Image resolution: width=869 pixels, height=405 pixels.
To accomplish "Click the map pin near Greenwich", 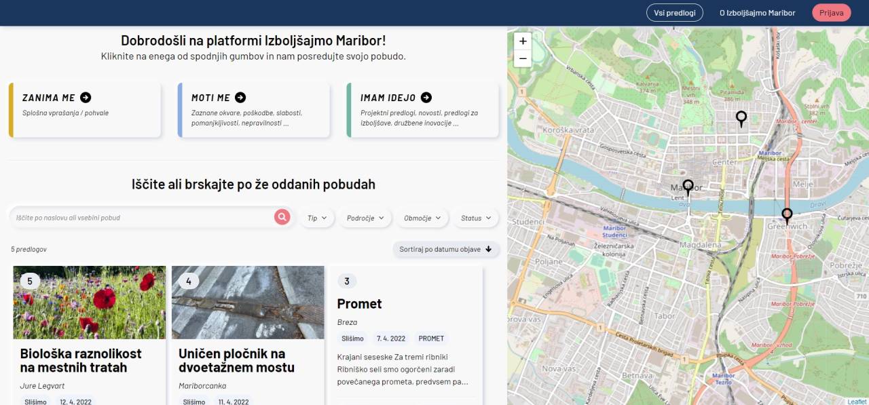I will 787,216.
